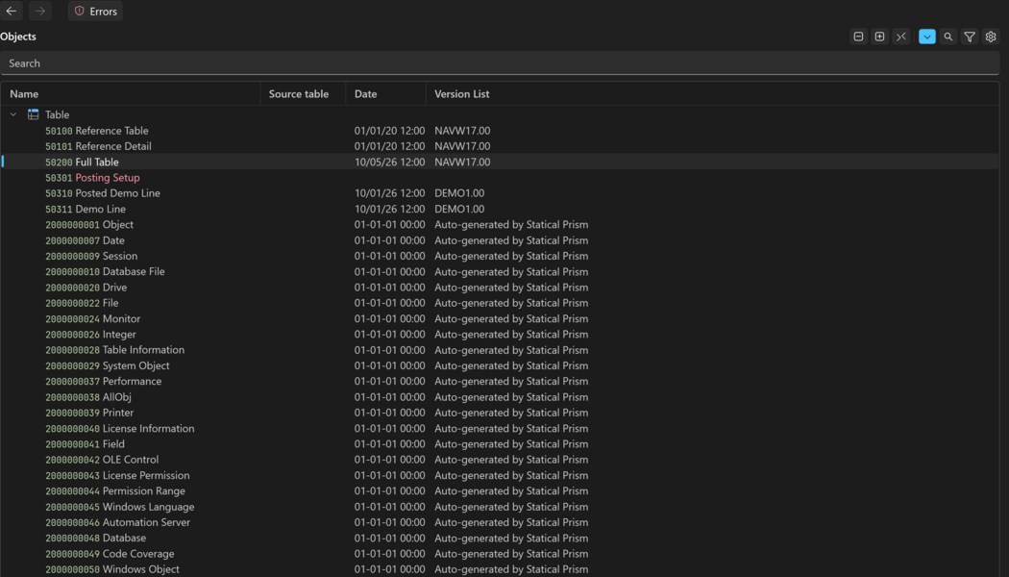Viewport: 1009px width, 577px height.
Task: Select 2000000024 Monitor
Action: point(92,318)
